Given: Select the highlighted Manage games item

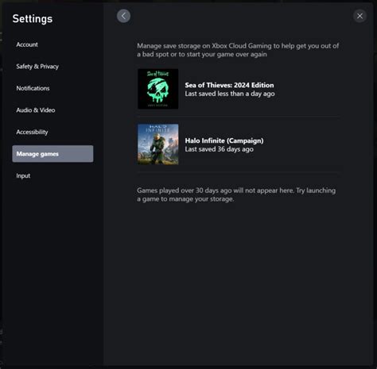Looking at the screenshot, I should (x=52, y=154).
